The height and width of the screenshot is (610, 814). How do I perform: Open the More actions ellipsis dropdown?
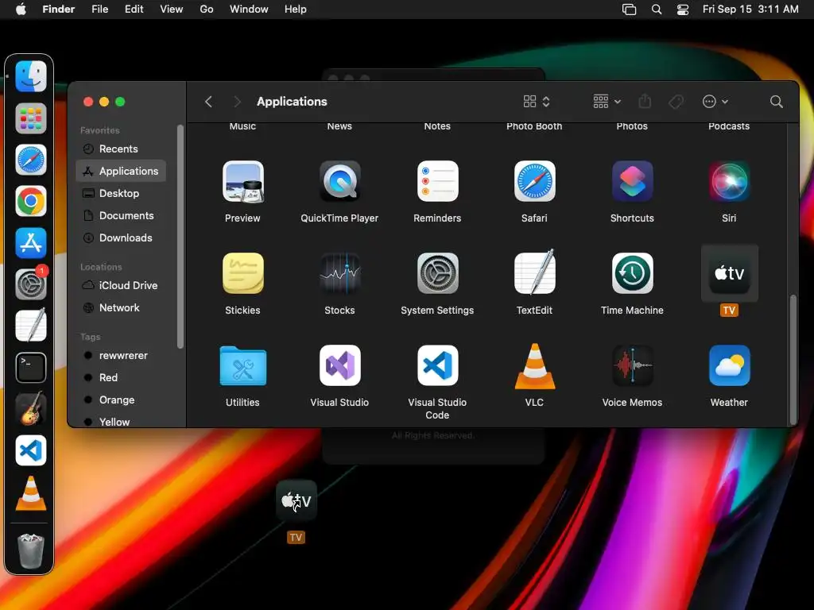click(x=715, y=102)
